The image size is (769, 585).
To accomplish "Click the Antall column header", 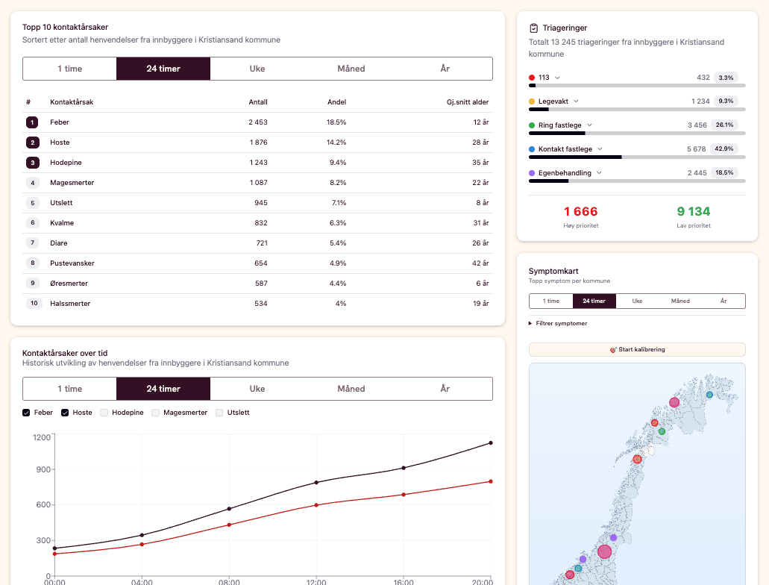I will (258, 102).
